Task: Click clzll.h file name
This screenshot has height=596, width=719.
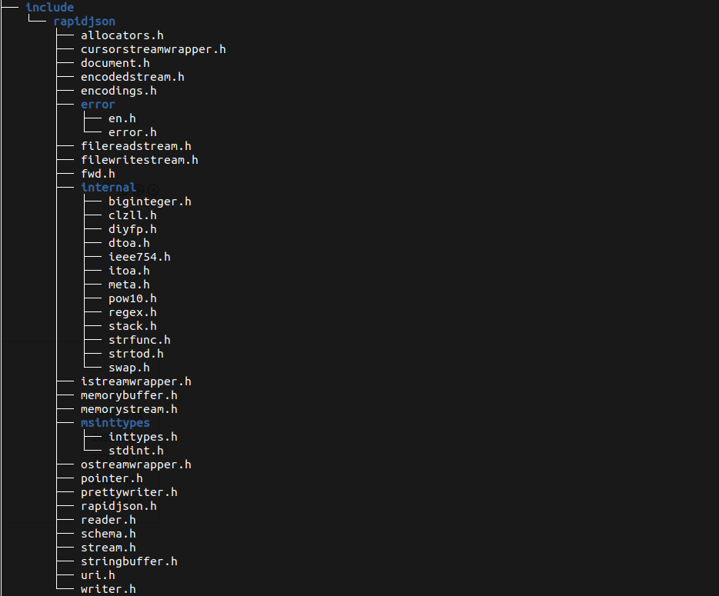Action: tap(132, 215)
